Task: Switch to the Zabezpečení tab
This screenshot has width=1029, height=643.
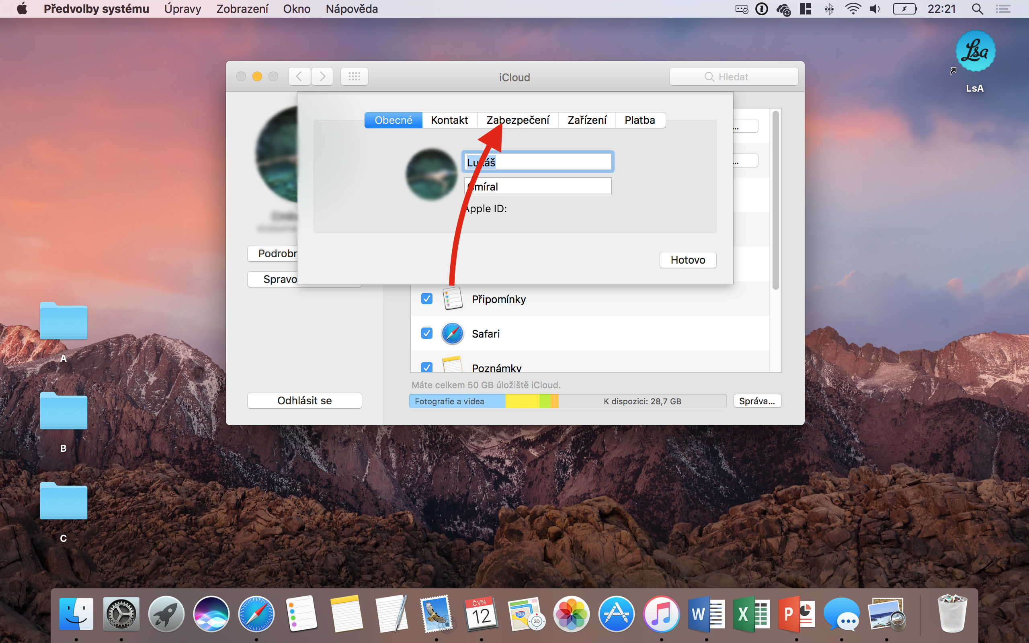Action: click(x=517, y=120)
